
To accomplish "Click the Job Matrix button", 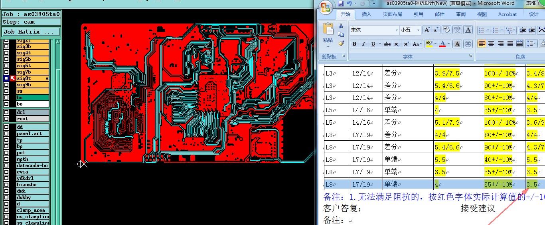I will pos(31,32).
